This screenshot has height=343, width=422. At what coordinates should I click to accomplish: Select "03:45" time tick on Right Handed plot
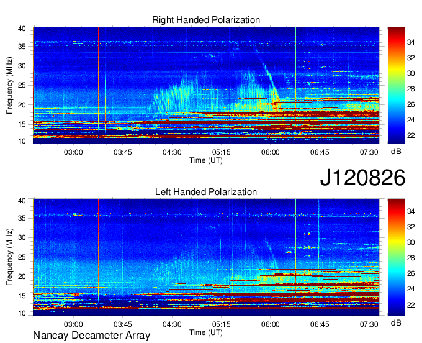tap(123, 152)
